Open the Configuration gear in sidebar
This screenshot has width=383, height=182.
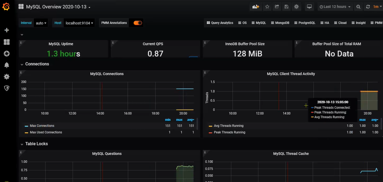[6, 77]
